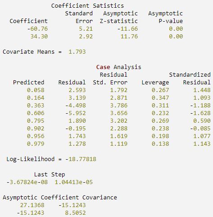Select residual value -5.952
The height and width of the screenshot is (217, 213).
(76, 113)
